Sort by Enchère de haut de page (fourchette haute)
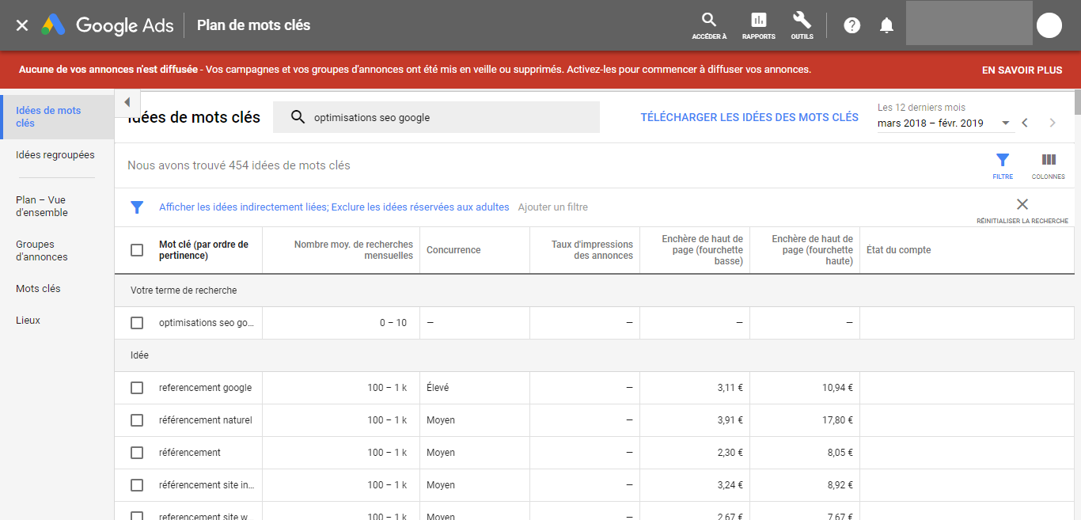This screenshot has width=1081, height=520. pyautogui.click(x=812, y=250)
